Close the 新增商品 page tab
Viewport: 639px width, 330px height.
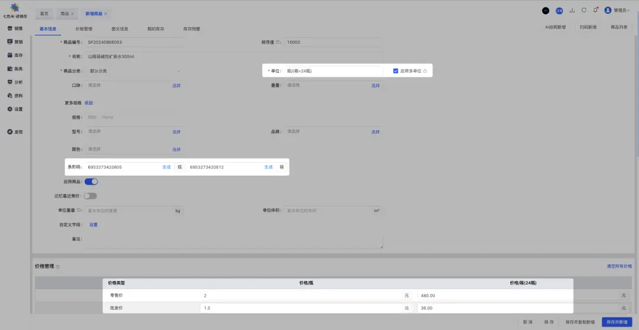click(x=106, y=13)
